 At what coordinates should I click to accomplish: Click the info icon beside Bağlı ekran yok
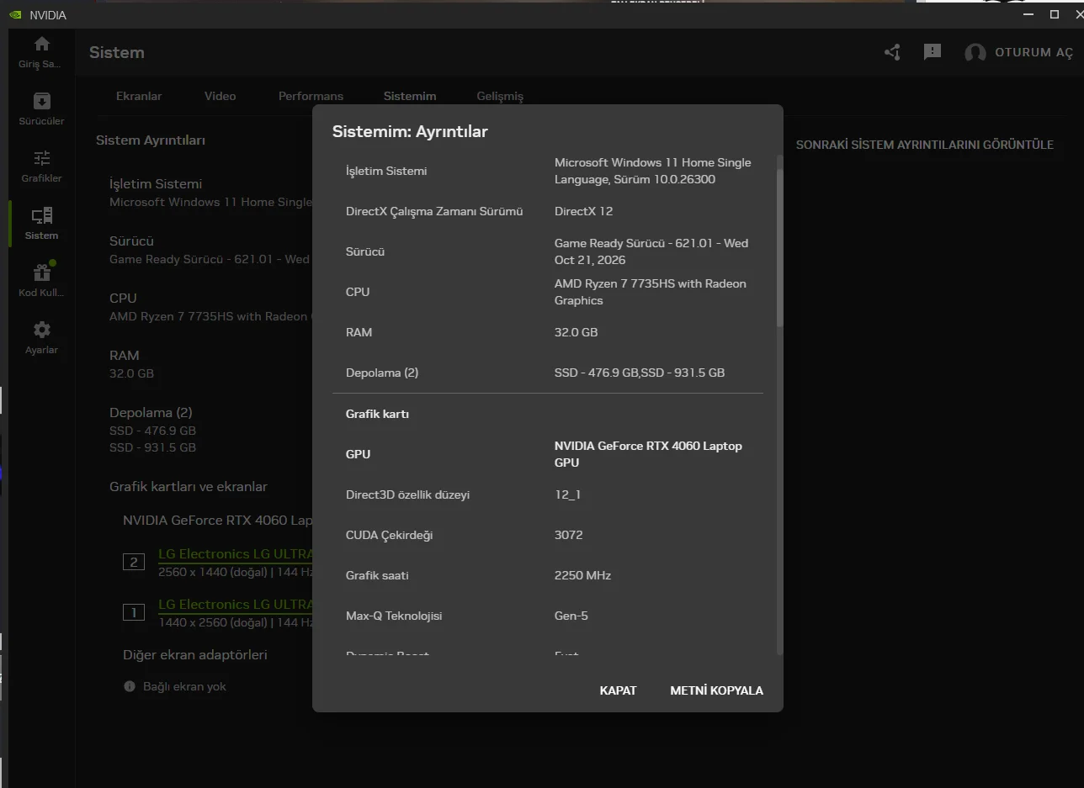[130, 686]
